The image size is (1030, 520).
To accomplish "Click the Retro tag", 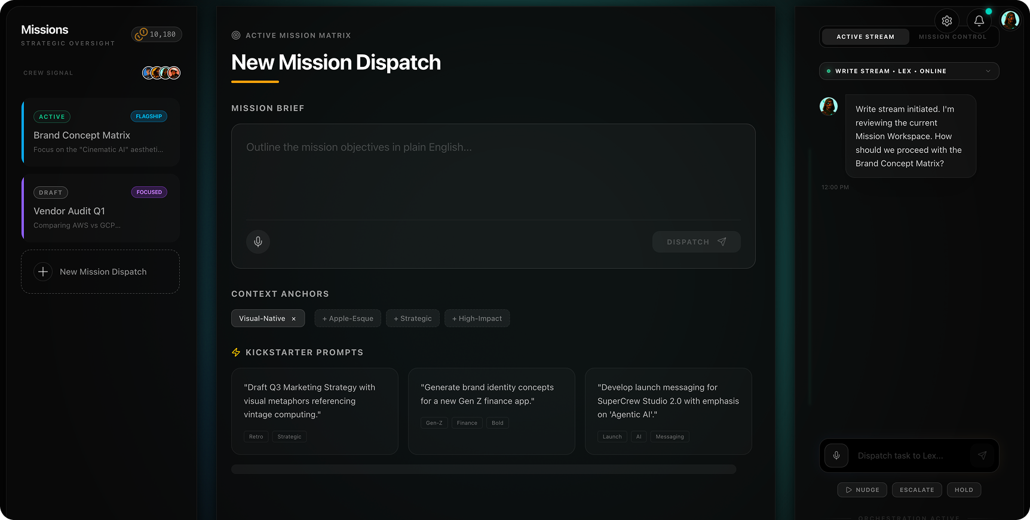I will (256, 436).
